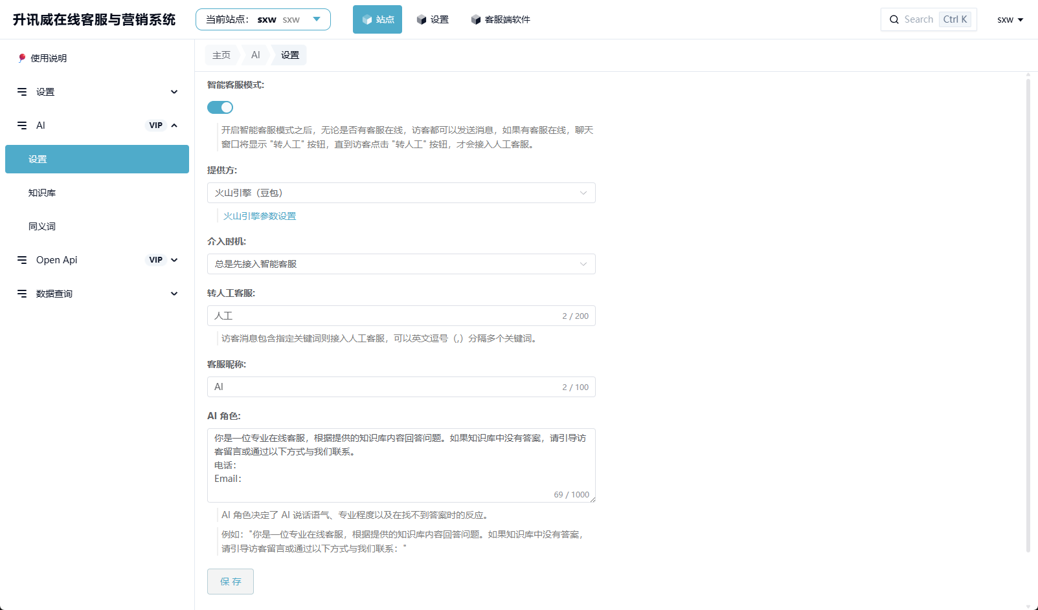1038x610 pixels.
Task: Open the 提供方 dropdown (火山引擎)
Action: click(401, 193)
